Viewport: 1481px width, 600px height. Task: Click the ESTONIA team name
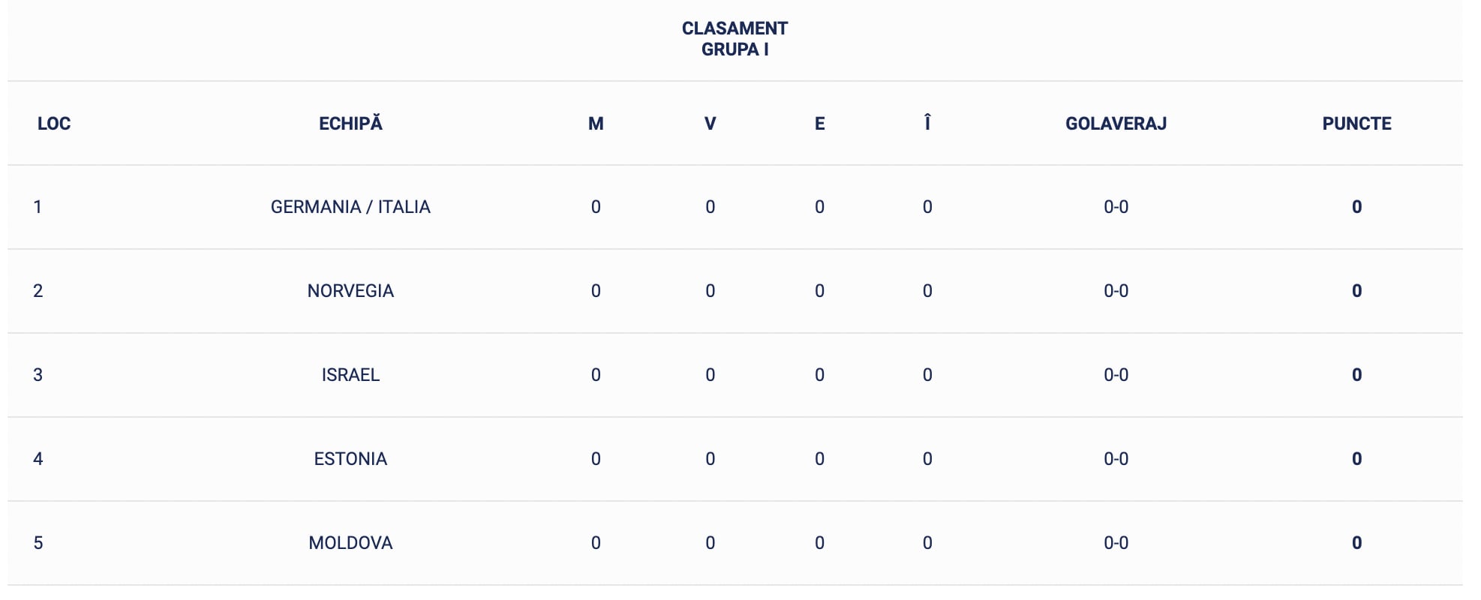click(350, 459)
